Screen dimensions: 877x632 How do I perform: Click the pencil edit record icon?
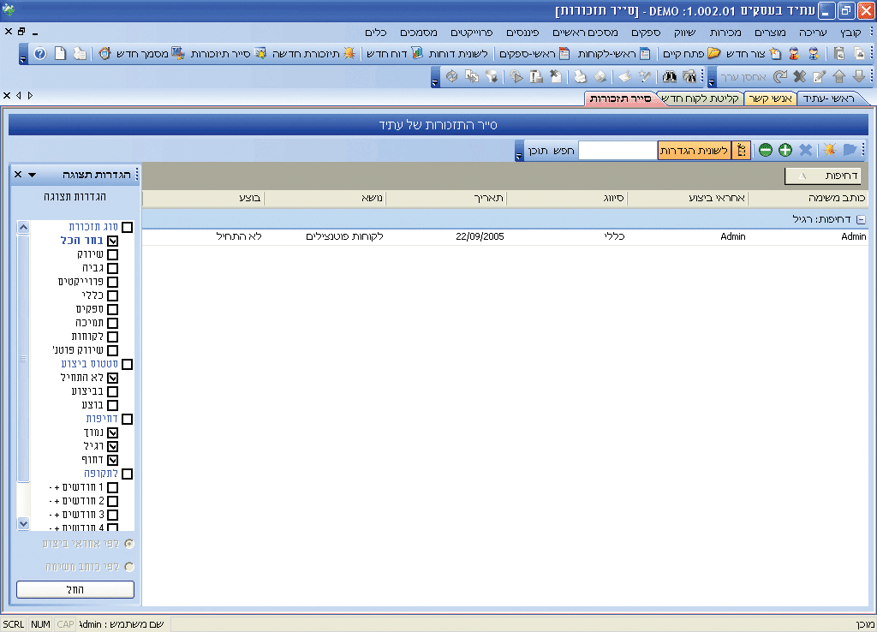coord(820,76)
